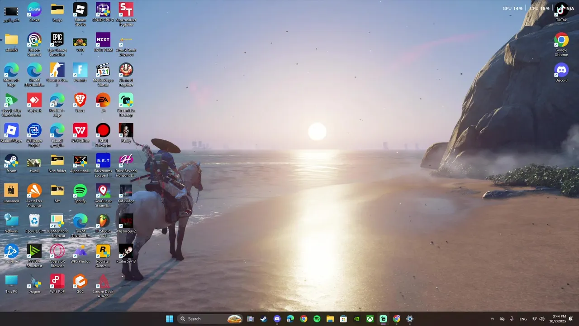Select the Epic Games Launcher icon
579x326 pixels.
tap(57, 45)
